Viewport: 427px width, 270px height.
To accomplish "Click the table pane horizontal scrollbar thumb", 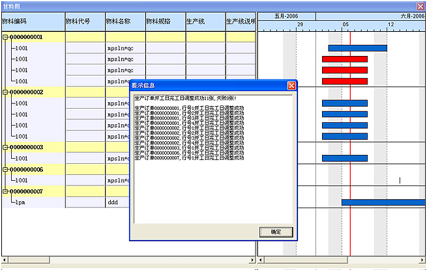I will click(29, 260).
